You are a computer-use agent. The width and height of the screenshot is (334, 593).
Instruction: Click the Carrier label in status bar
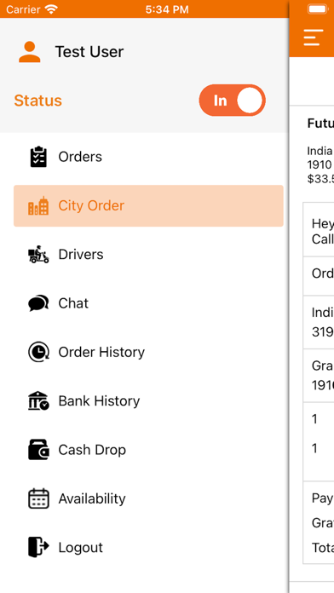[x=23, y=9]
